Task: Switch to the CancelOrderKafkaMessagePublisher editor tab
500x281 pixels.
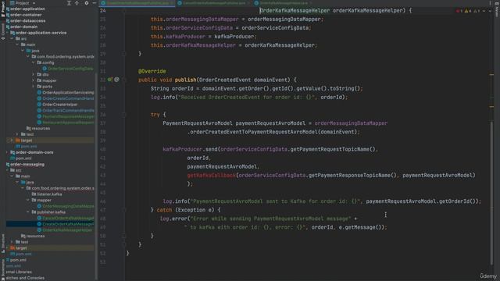Action: pos(212,3)
